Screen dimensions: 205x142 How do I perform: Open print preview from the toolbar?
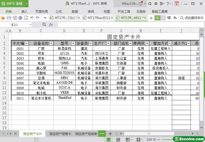tap(26, 18)
